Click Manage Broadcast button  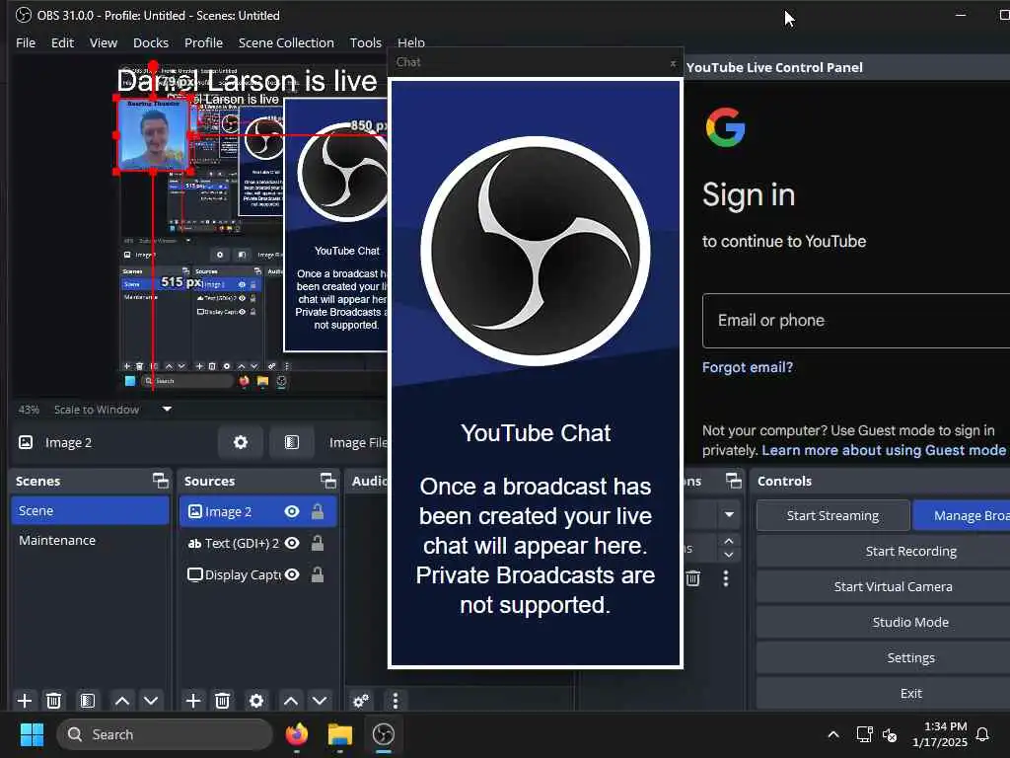coord(962,515)
